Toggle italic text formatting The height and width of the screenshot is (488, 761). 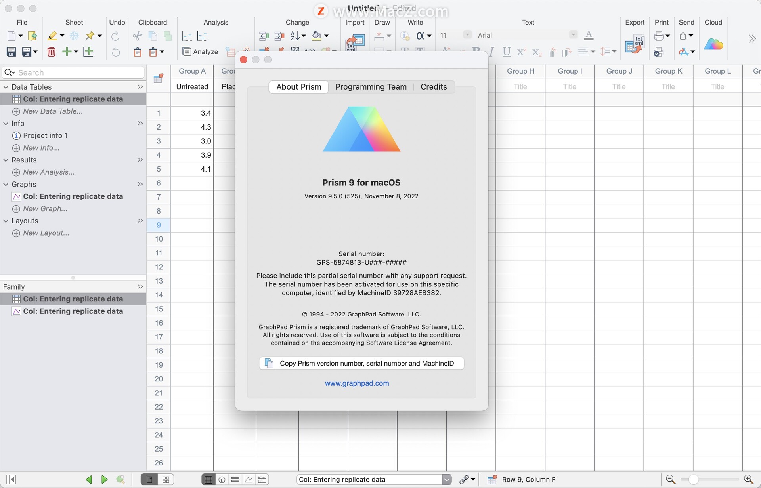coord(491,51)
